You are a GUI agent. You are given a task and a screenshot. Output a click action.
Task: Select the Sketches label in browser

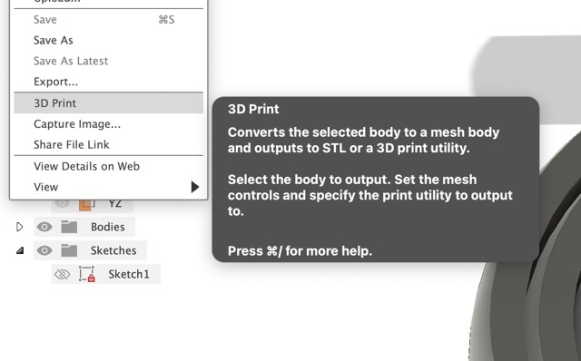pos(113,250)
